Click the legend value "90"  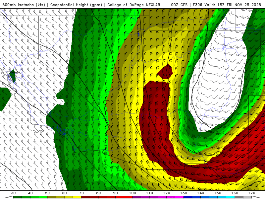(115, 193)
